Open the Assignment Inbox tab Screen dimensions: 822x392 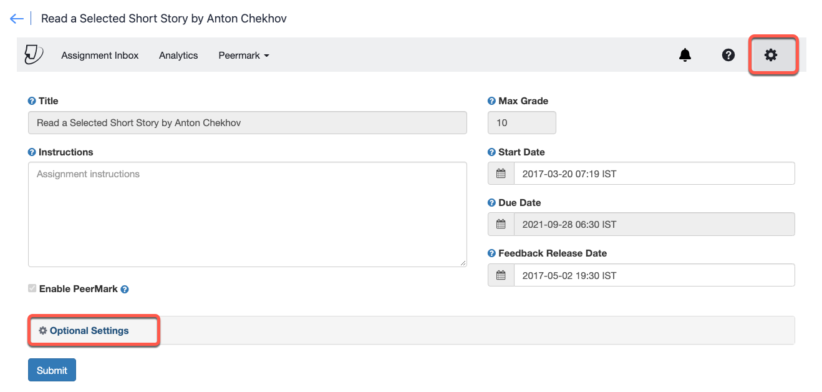coord(100,56)
